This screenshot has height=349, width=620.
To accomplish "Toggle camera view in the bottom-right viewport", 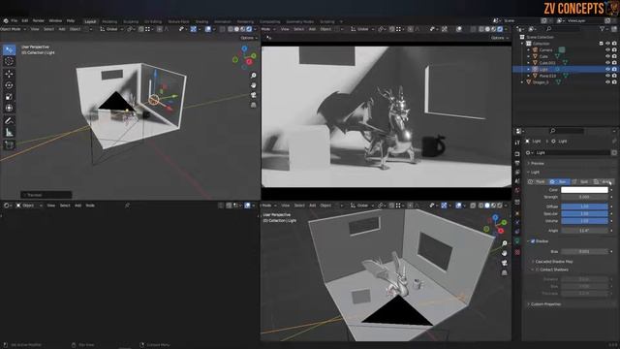I will [x=504, y=263].
